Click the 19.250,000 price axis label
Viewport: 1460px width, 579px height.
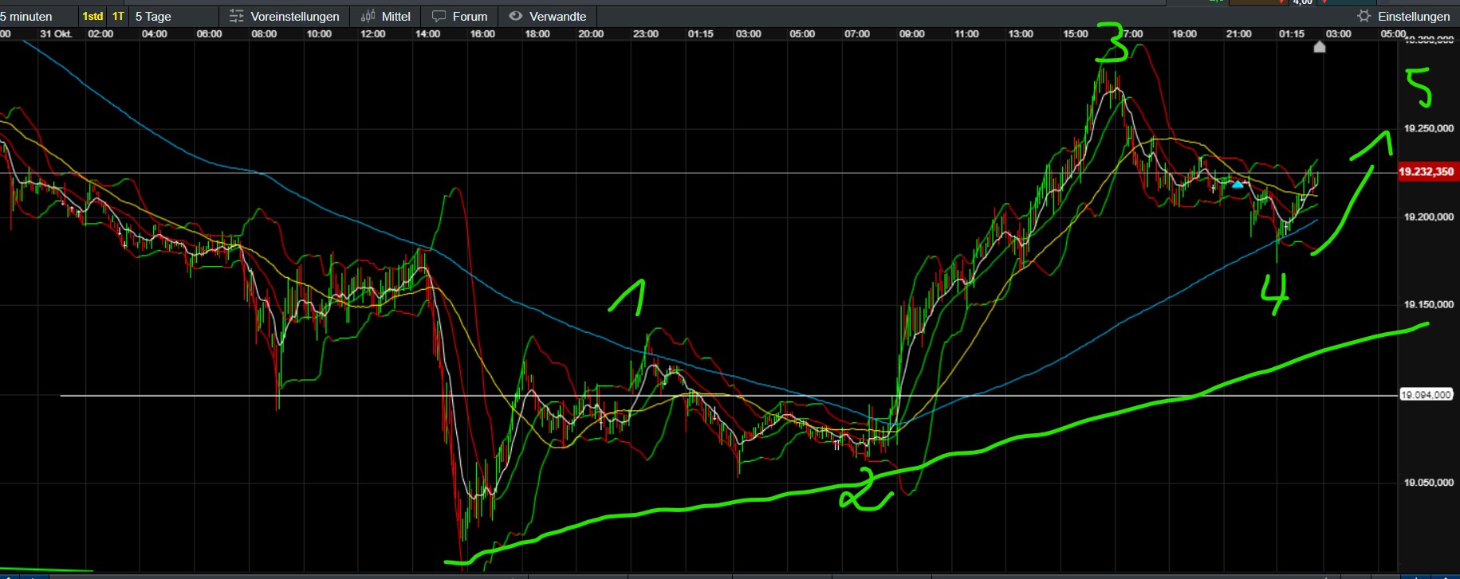[1428, 128]
